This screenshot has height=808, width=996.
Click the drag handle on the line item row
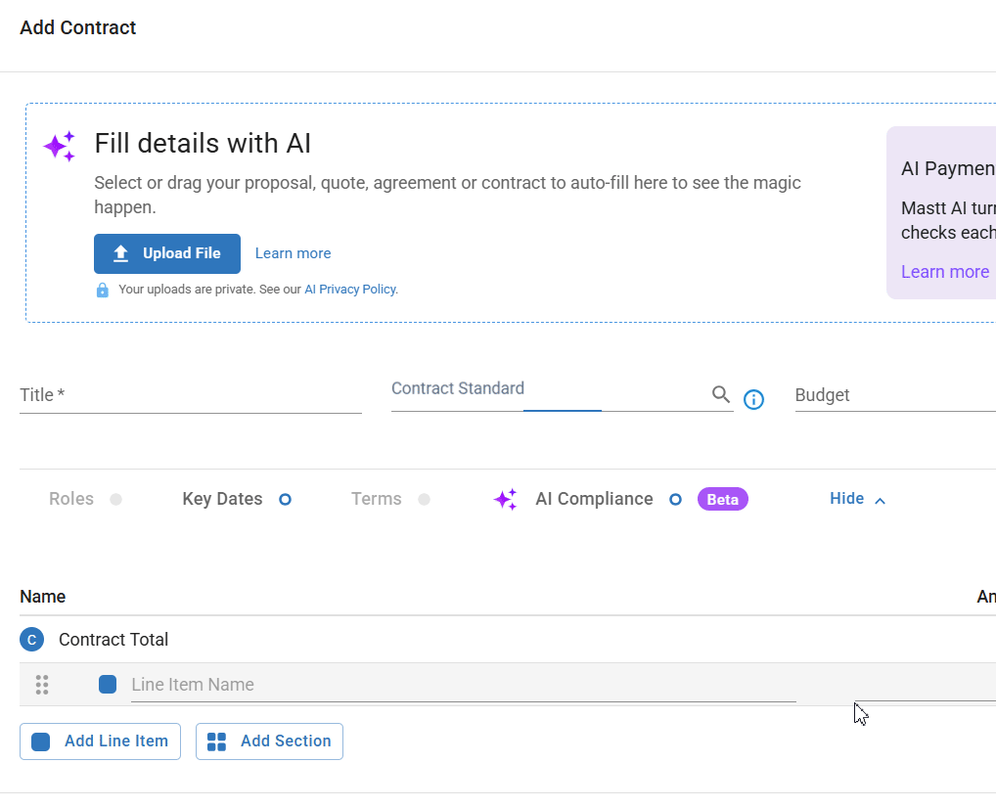coord(42,685)
